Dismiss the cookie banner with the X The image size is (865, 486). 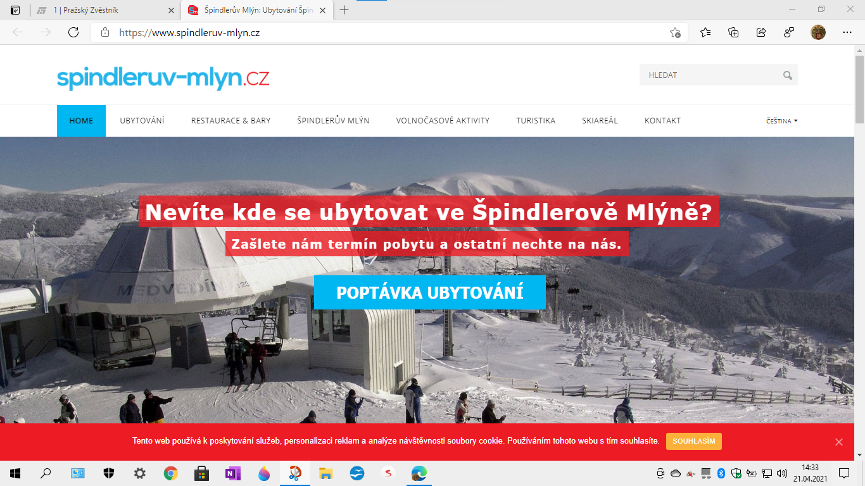(840, 442)
